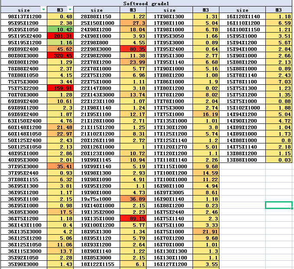Click the green cell '10.42'

tap(60, 30)
